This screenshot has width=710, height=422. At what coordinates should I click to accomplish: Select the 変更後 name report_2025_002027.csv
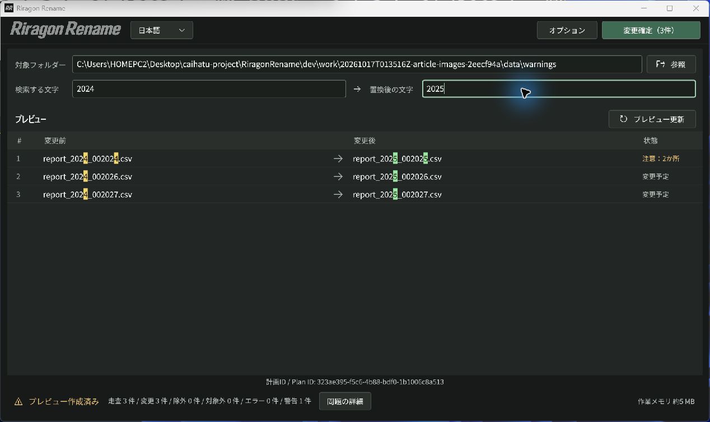coord(397,195)
